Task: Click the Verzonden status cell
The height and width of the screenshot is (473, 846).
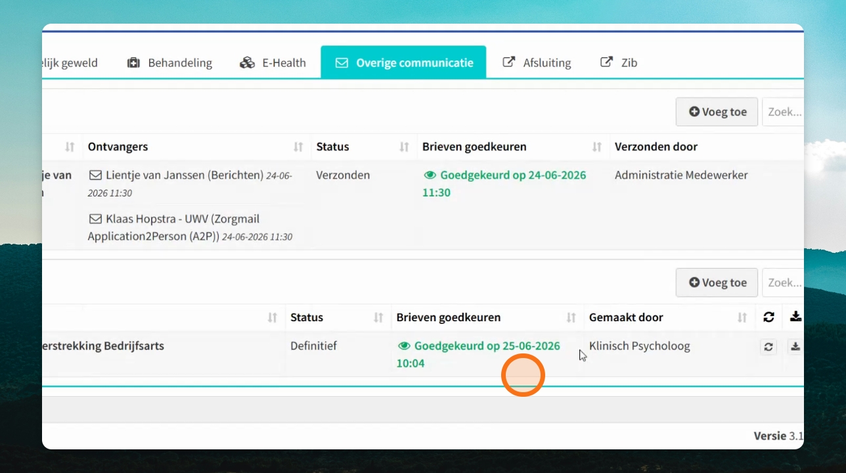Action: [x=343, y=175]
